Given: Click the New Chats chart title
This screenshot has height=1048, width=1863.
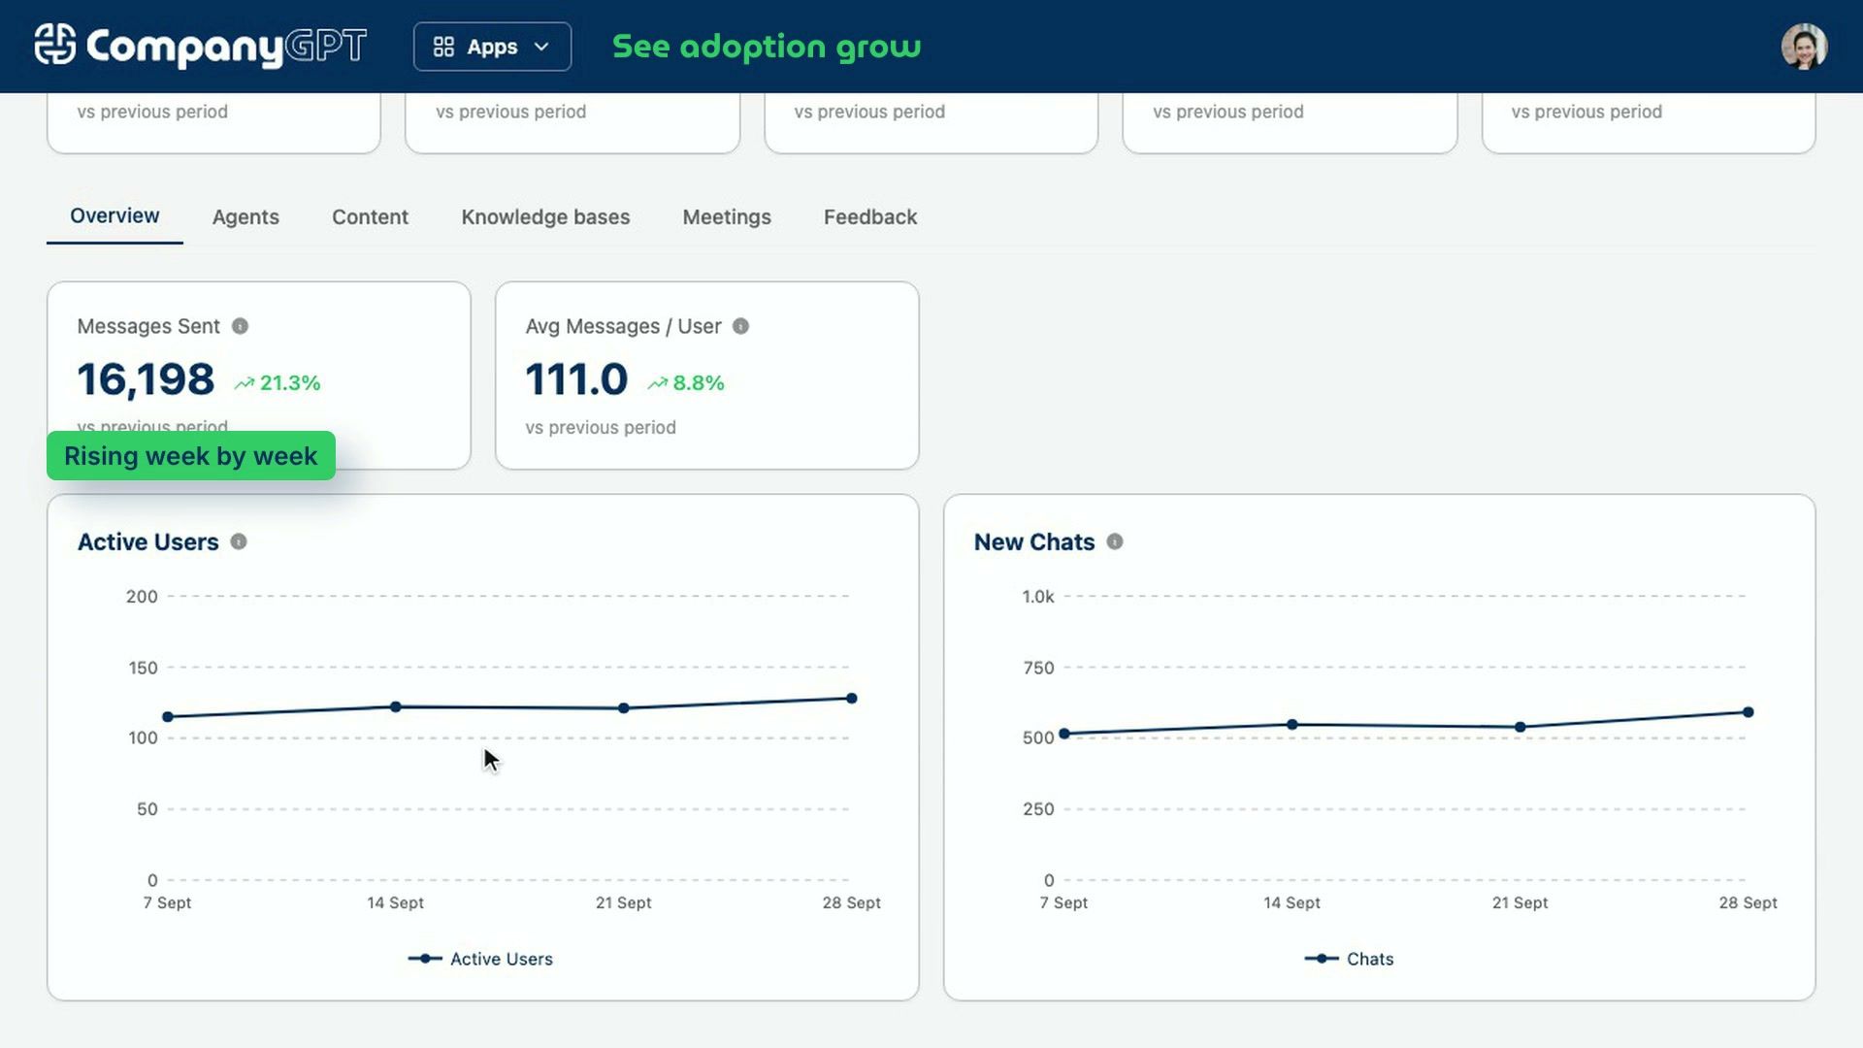Looking at the screenshot, I should pos(1034,542).
